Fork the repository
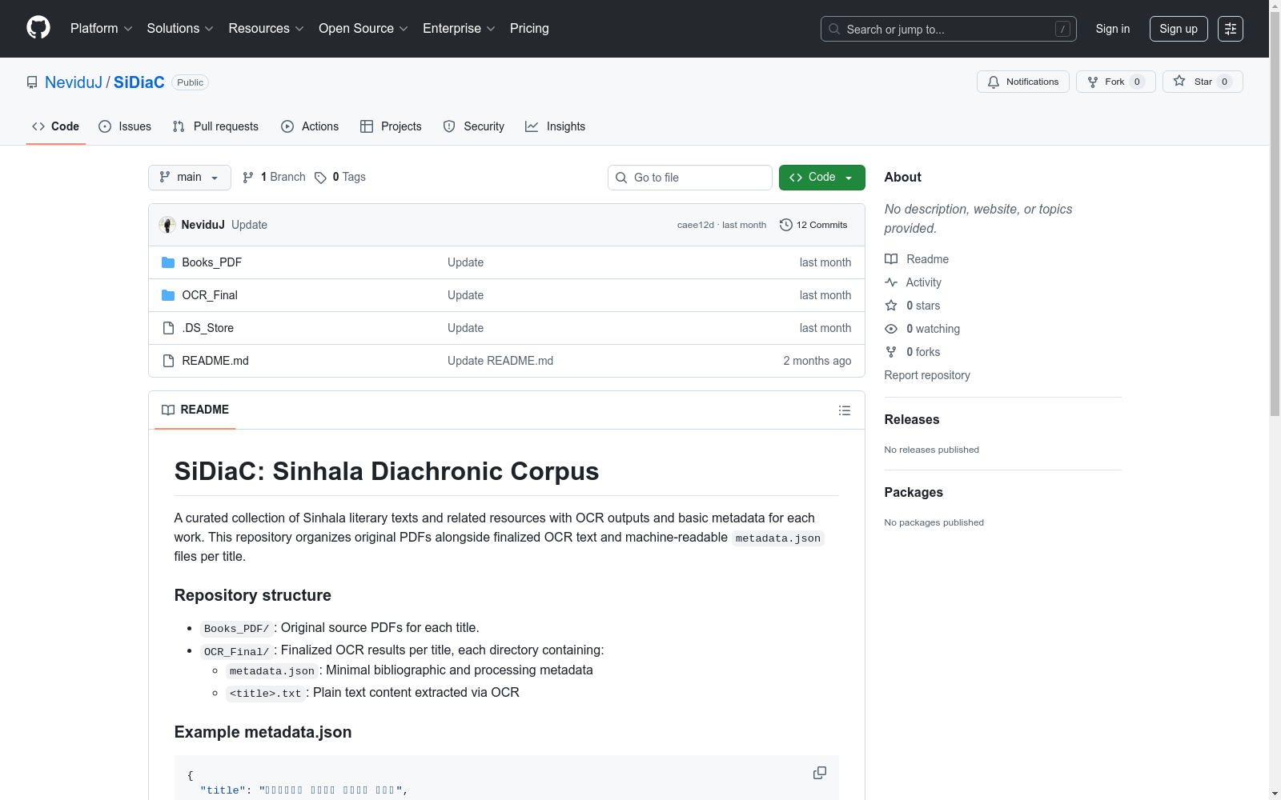The image size is (1281, 800). pos(1115,82)
